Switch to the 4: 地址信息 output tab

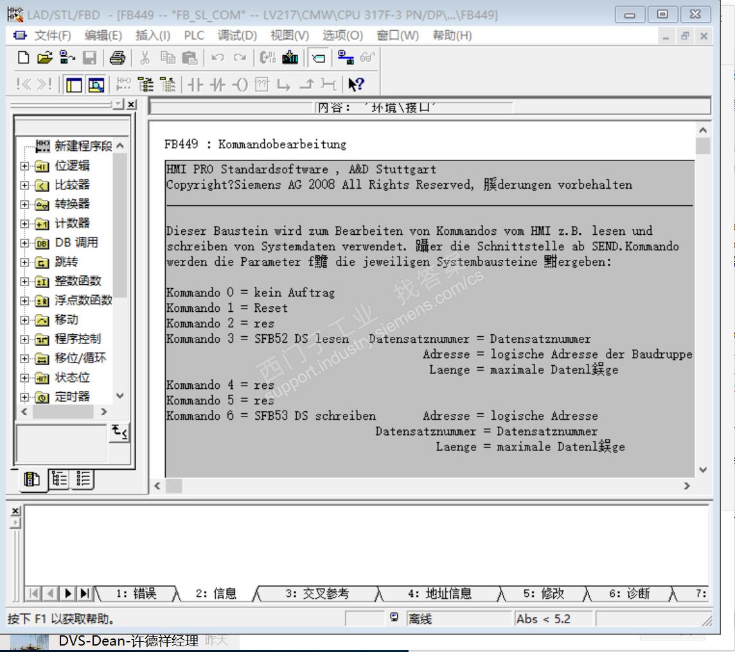click(x=439, y=594)
